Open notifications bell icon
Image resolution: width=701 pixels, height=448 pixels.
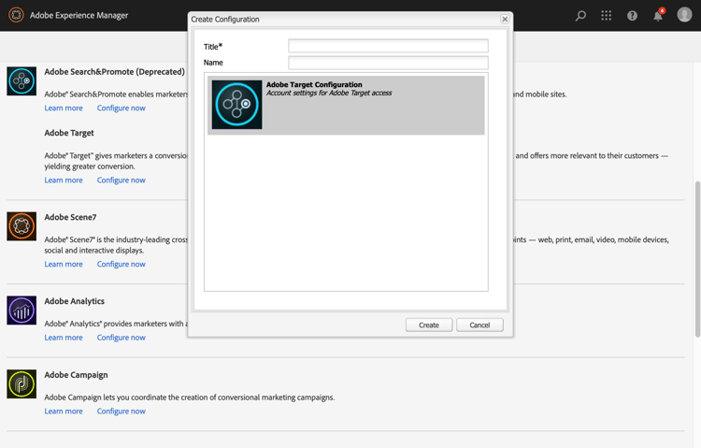click(x=658, y=16)
